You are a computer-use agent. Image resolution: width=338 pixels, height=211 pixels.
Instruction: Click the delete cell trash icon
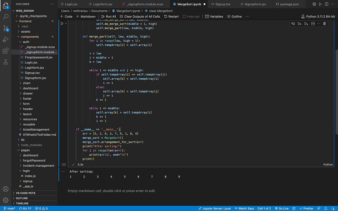[324, 24]
